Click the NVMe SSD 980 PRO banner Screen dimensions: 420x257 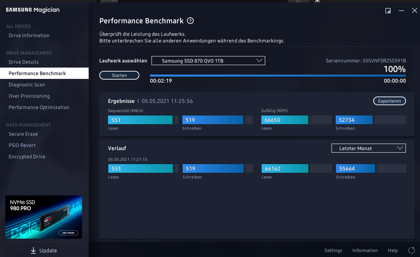pos(44,217)
